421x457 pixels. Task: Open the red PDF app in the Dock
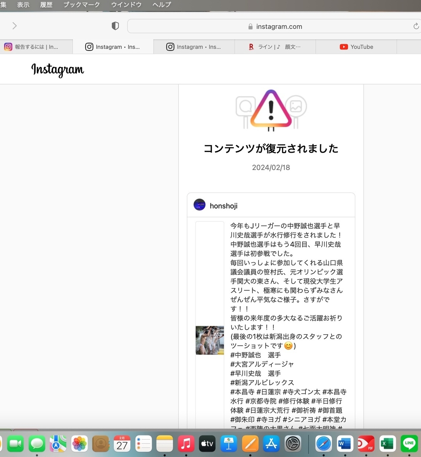click(366, 444)
